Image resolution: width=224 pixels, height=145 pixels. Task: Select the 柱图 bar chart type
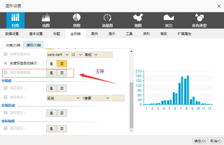coord(15,20)
